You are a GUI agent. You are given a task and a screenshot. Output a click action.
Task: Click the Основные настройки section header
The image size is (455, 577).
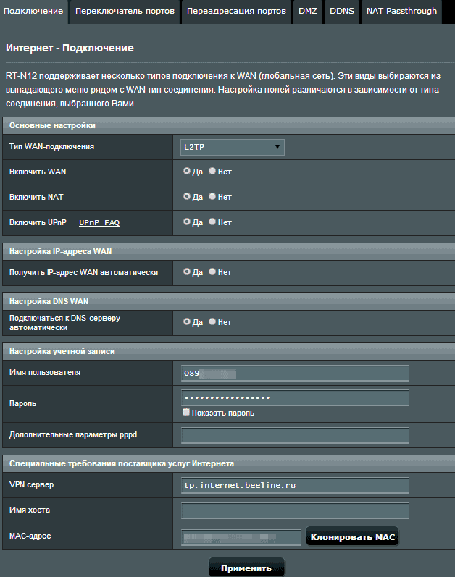tap(229, 125)
